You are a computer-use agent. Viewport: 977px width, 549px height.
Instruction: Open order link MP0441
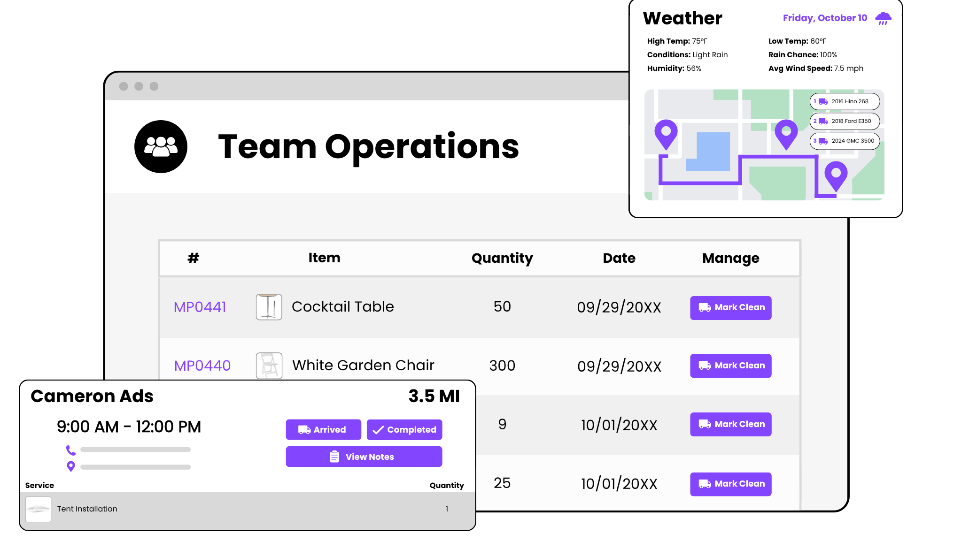[x=200, y=307]
